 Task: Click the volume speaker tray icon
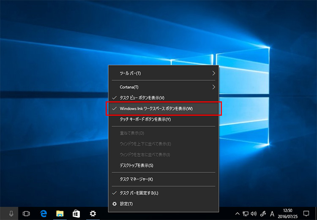[x=254, y=214]
